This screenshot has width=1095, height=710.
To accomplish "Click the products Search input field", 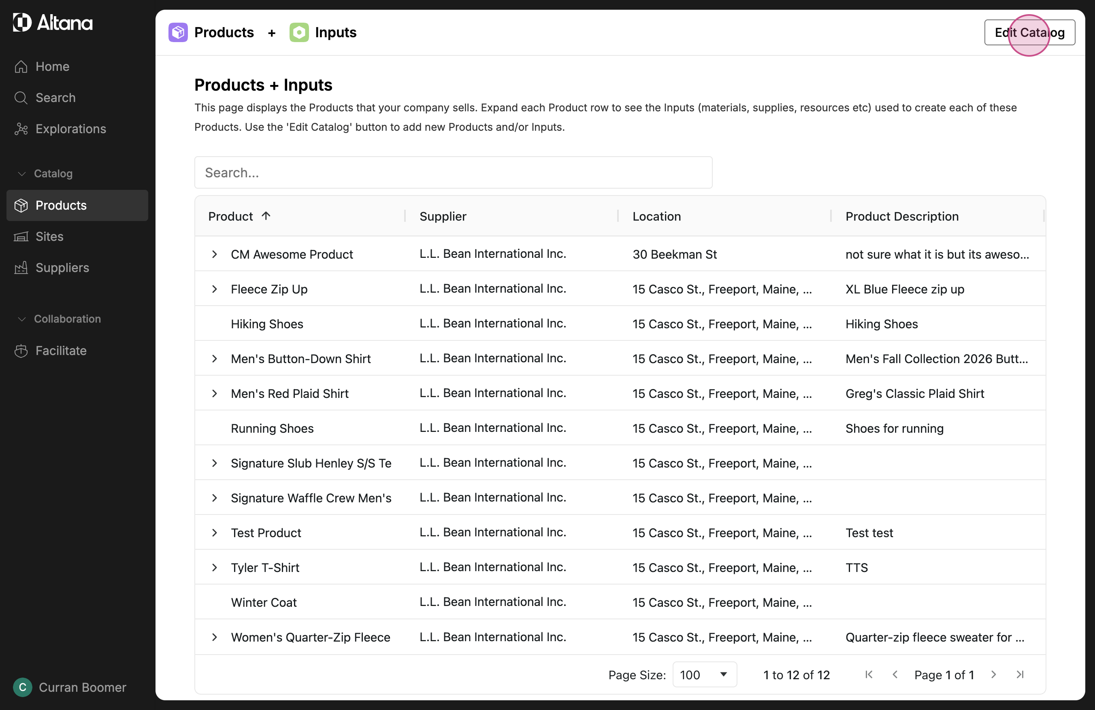I will (x=453, y=173).
